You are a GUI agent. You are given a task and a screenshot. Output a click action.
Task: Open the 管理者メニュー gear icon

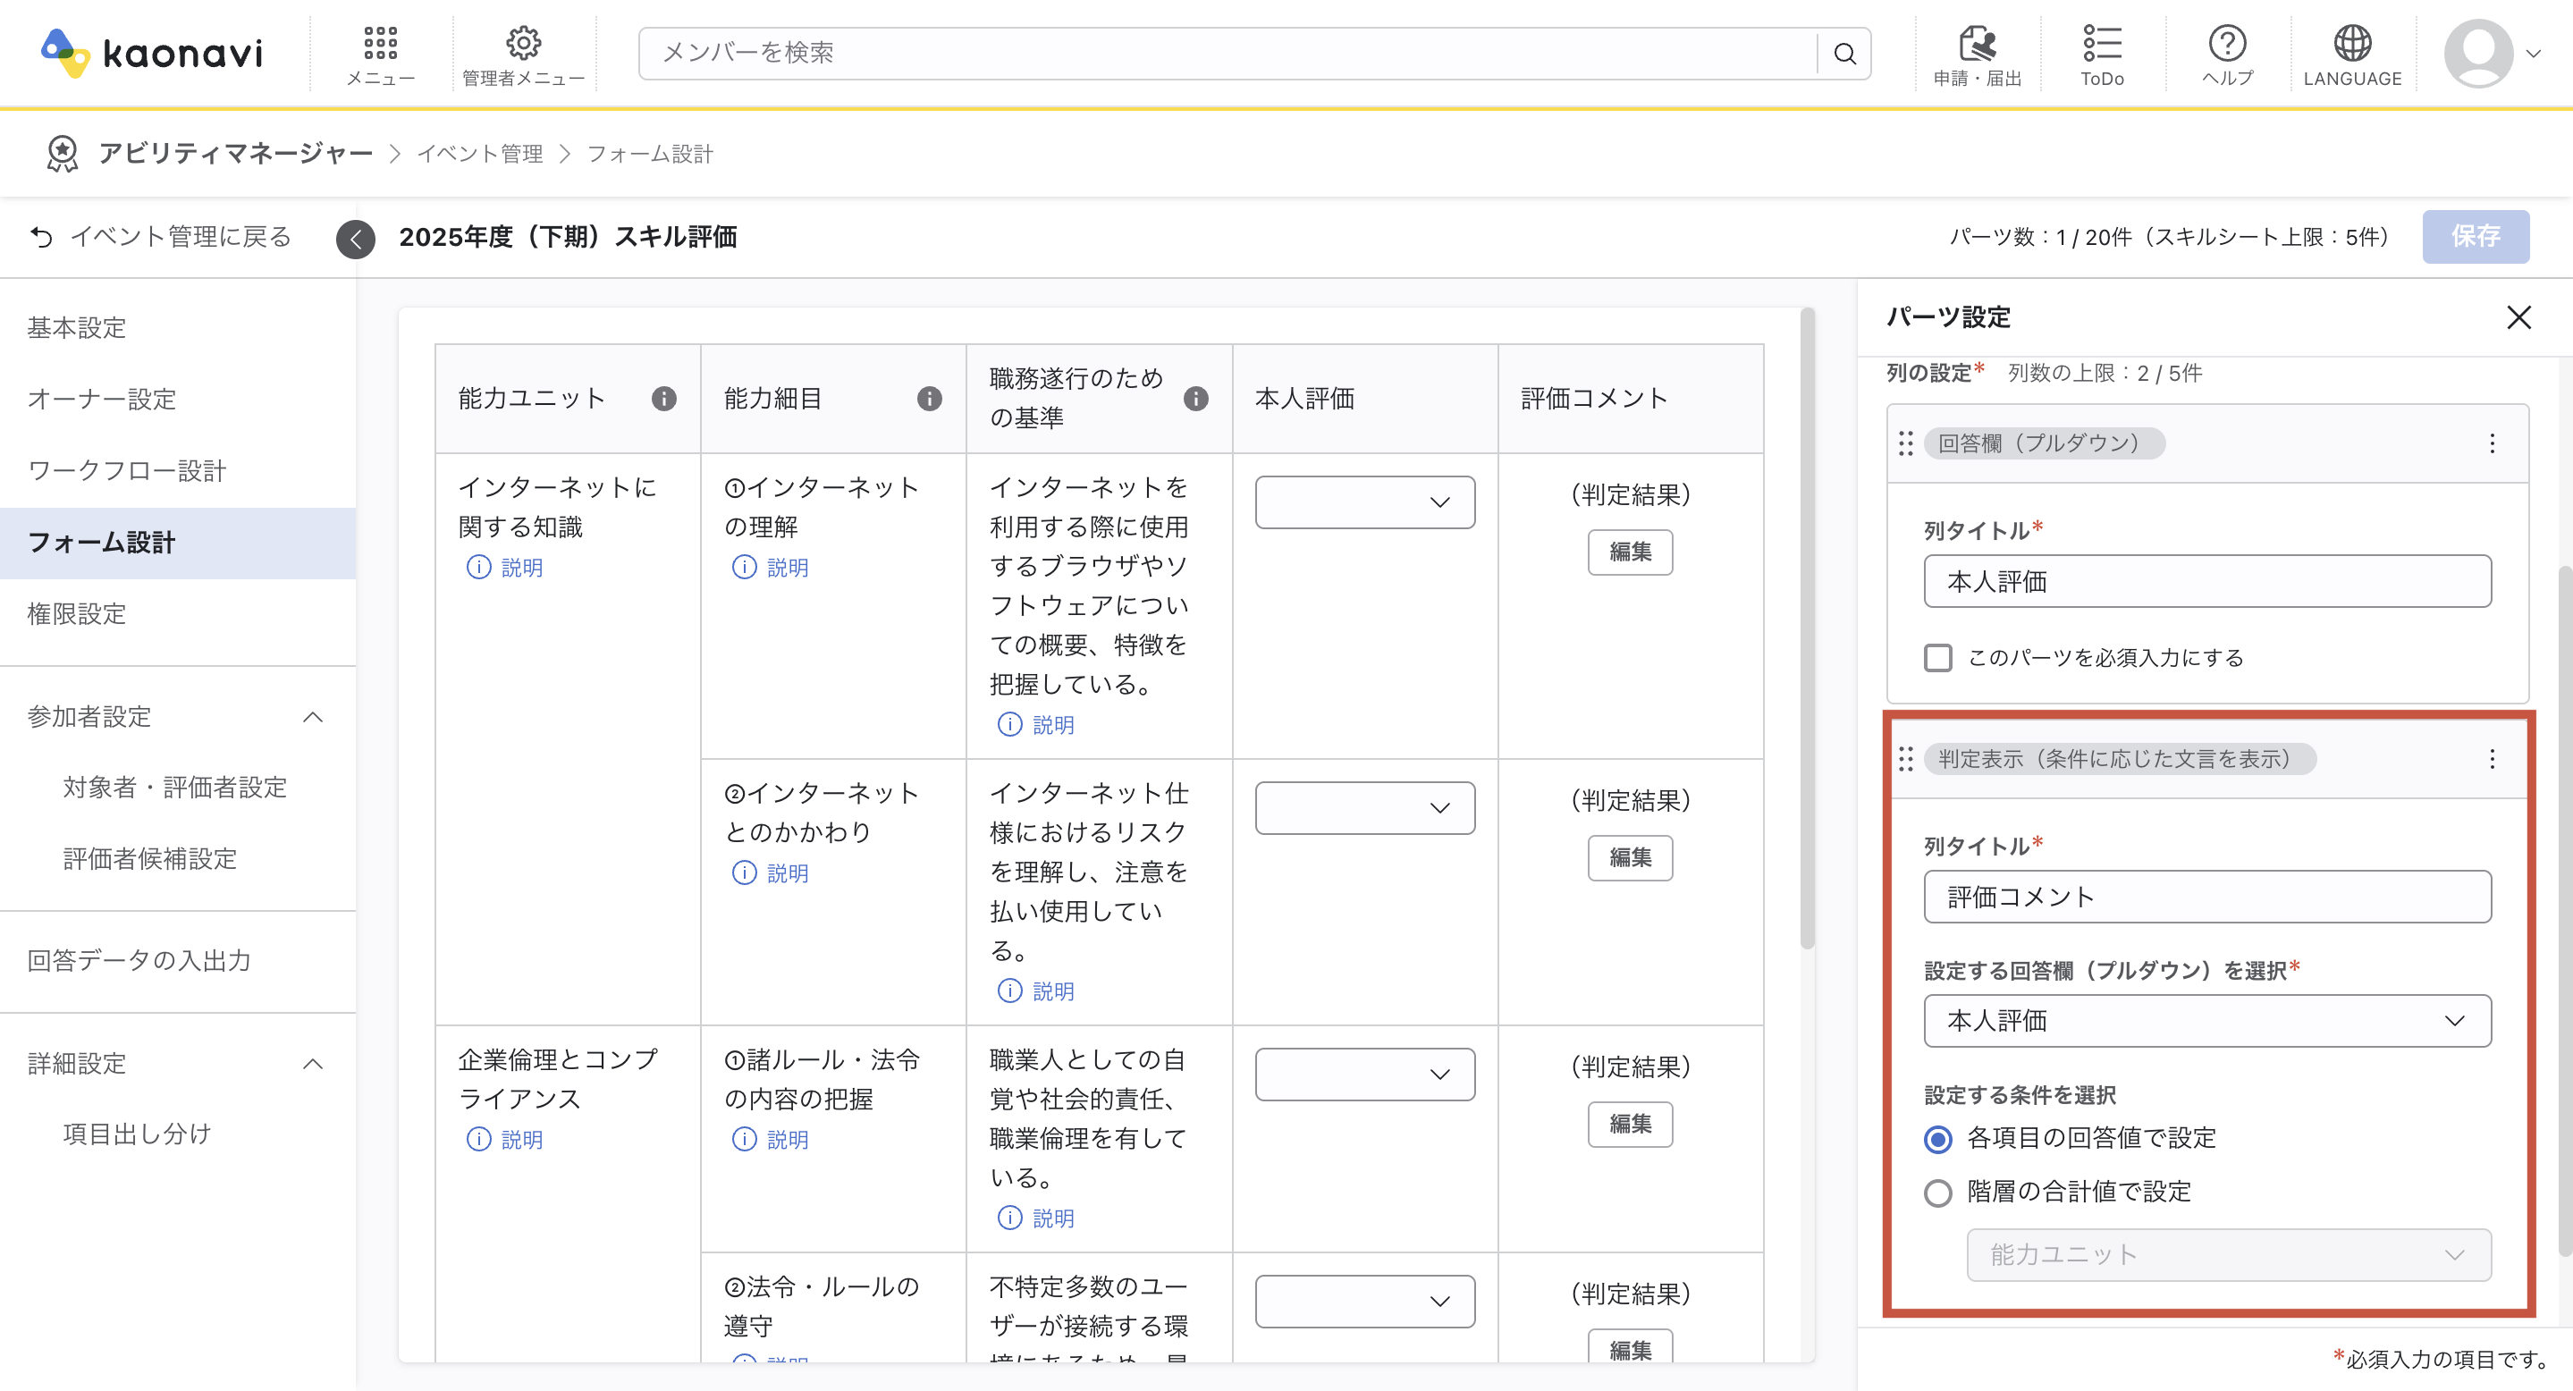[521, 42]
